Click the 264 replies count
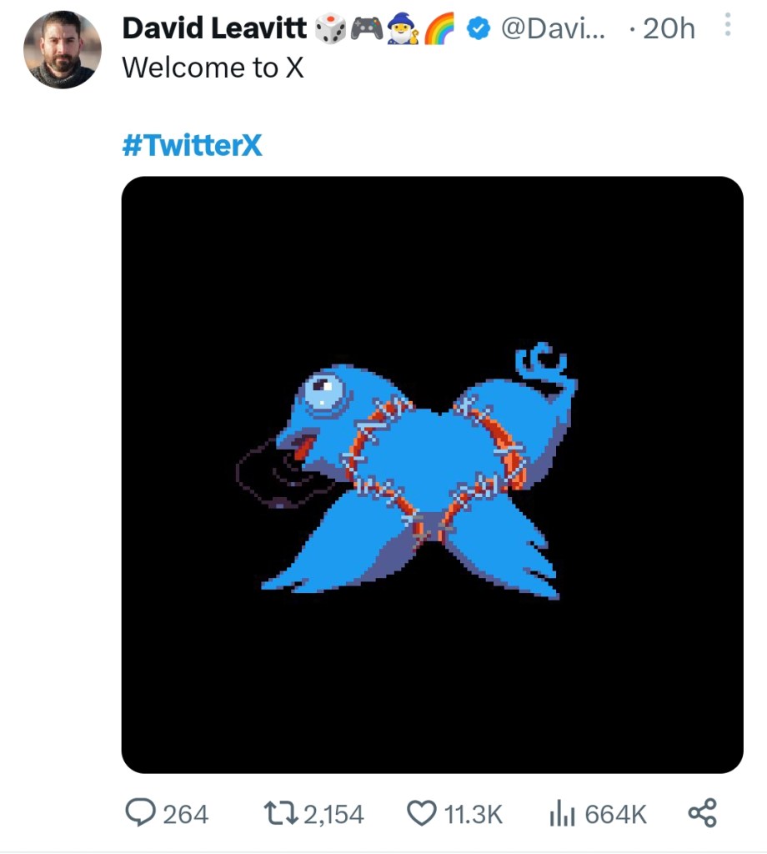 click(185, 814)
